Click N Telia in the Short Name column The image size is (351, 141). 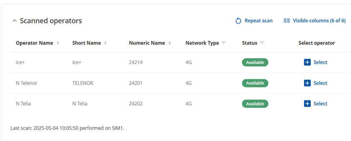pos(80,104)
